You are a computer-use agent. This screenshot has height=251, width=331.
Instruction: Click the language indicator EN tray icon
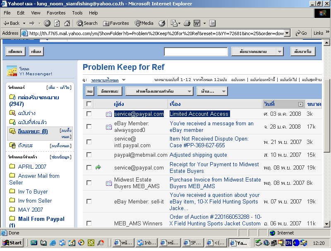[288, 243]
